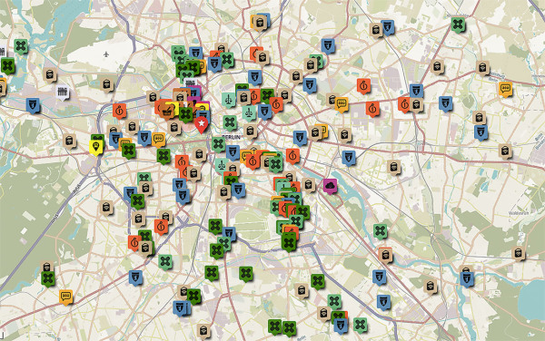Click the tan bag marker at far right edge
The height and width of the screenshot is (341, 545).
click(x=519, y=254)
